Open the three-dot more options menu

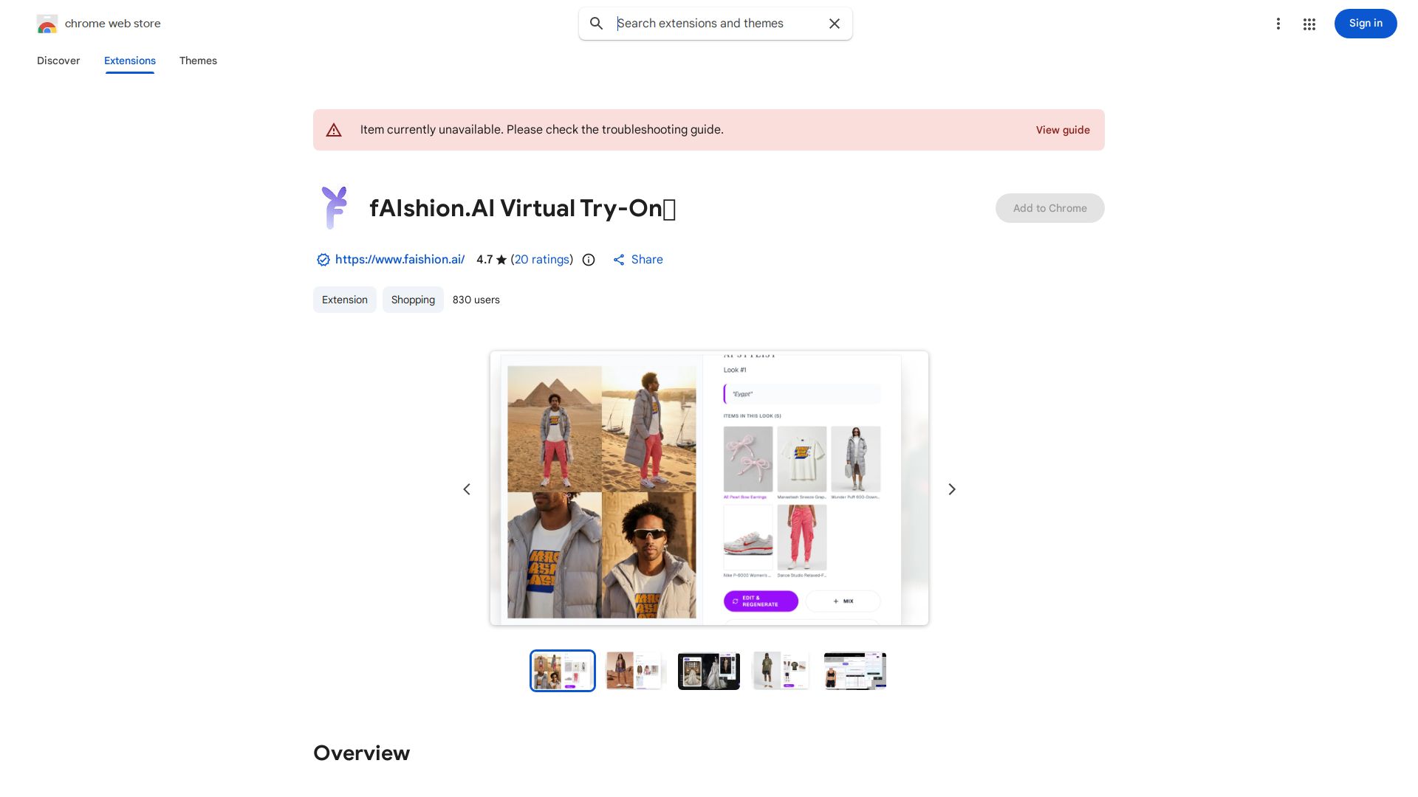pyautogui.click(x=1278, y=24)
